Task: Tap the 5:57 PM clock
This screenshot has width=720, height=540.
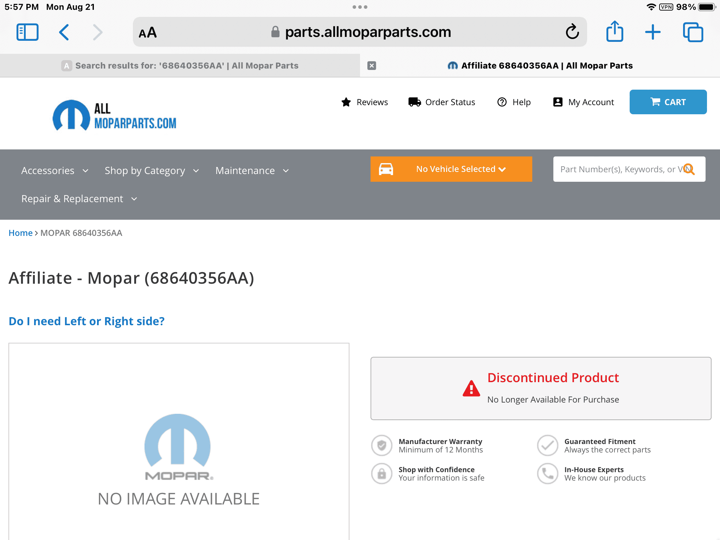Action: (x=21, y=7)
